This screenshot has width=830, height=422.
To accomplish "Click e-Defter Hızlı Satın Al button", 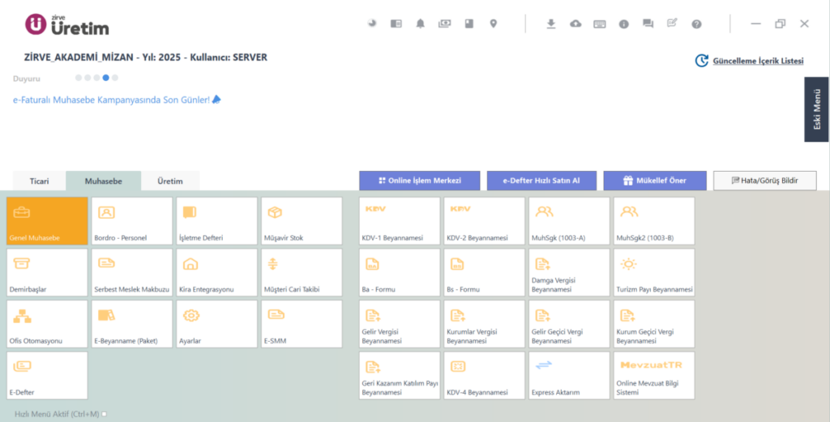I will [x=541, y=181].
